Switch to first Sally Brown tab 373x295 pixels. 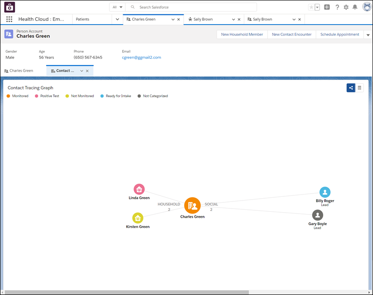[203, 19]
